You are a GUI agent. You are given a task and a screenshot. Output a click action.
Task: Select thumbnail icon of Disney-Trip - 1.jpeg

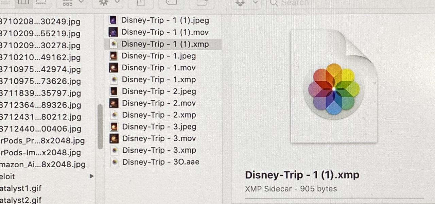pyautogui.click(x=114, y=56)
